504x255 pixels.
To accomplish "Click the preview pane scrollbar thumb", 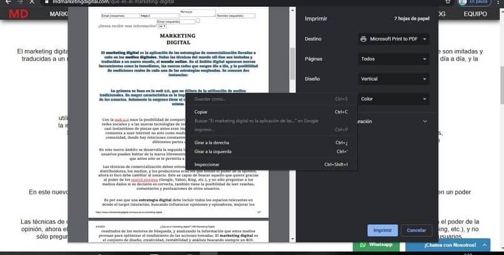I will coord(292,64).
